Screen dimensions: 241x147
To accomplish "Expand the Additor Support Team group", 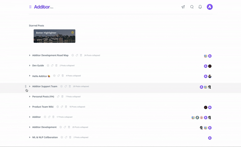I will coord(30,86).
